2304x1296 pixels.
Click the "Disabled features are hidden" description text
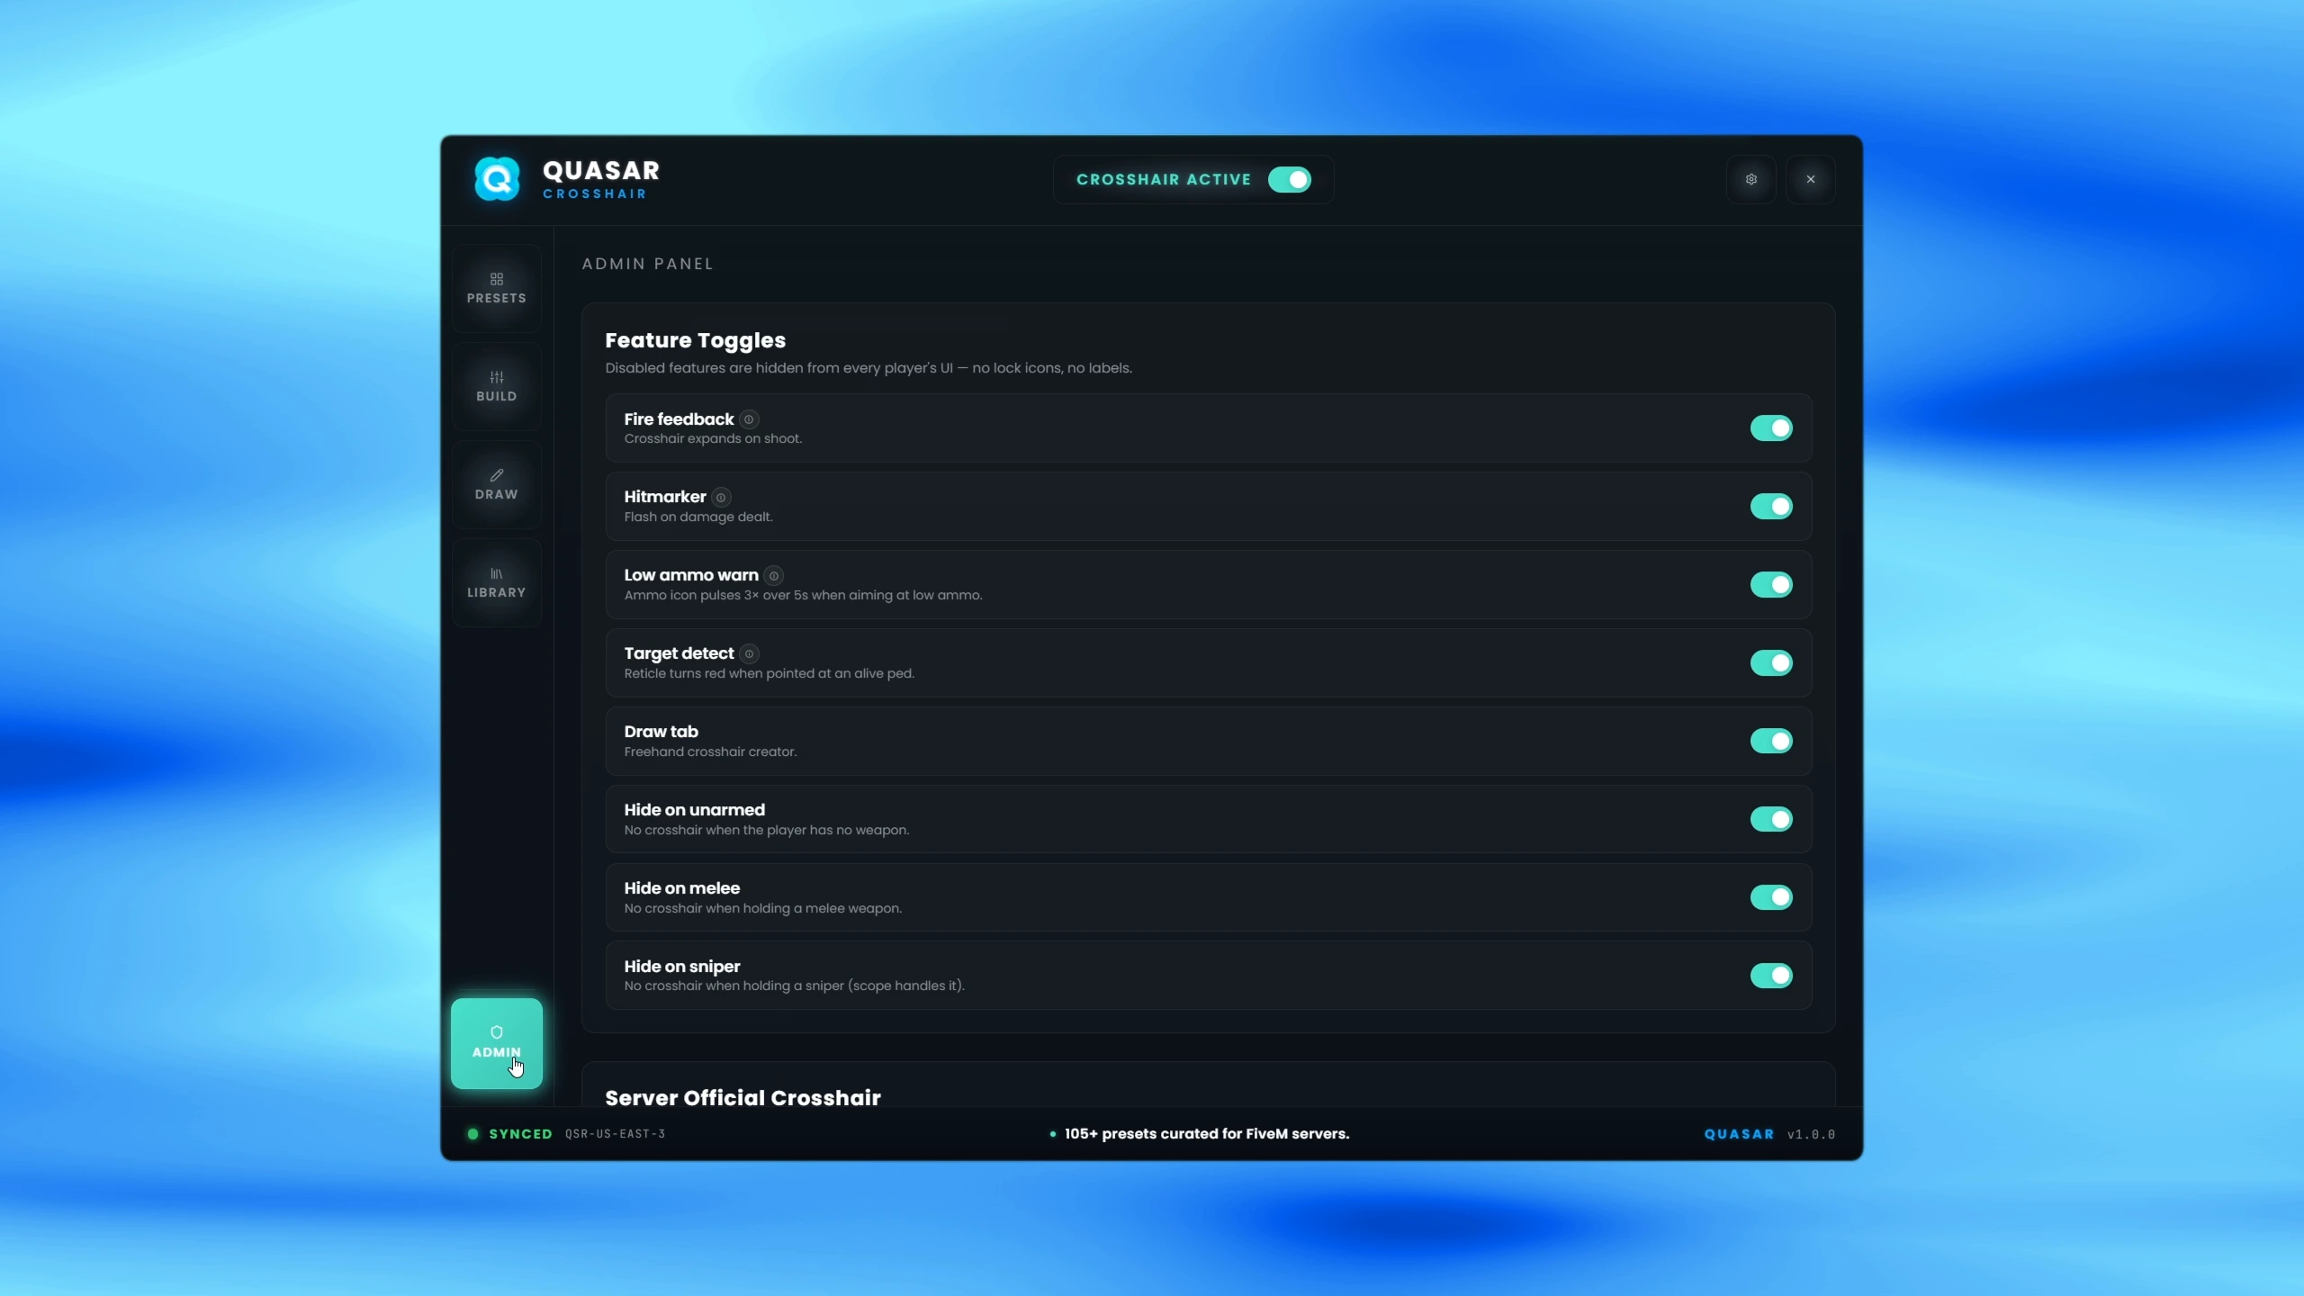868,368
